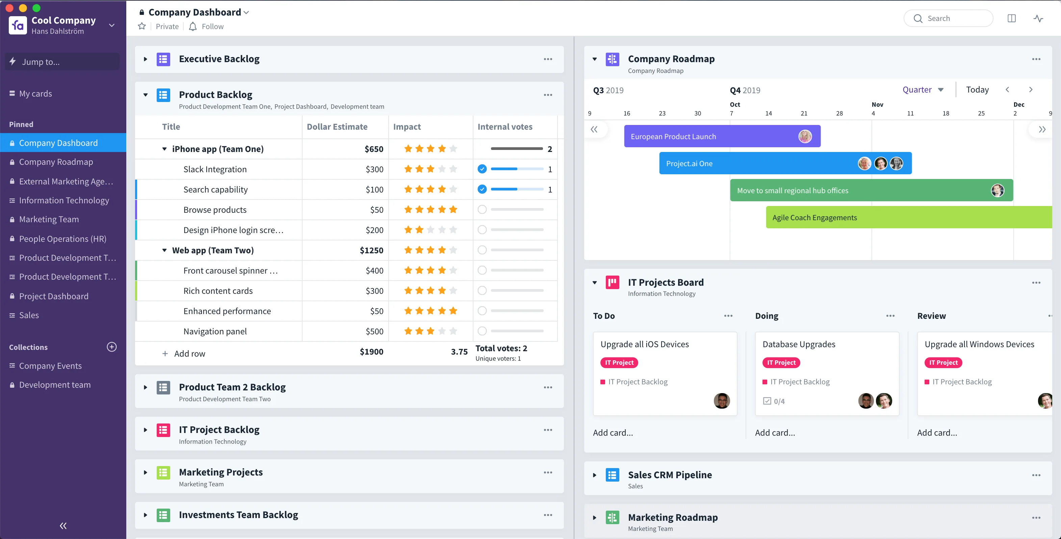Collapse the sidebar with double chevron

(63, 525)
